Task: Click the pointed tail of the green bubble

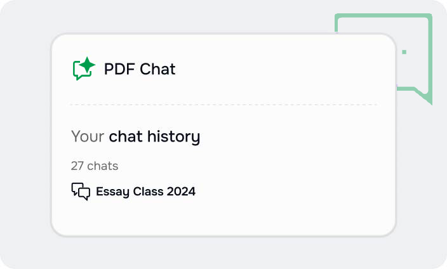Action: (427, 98)
